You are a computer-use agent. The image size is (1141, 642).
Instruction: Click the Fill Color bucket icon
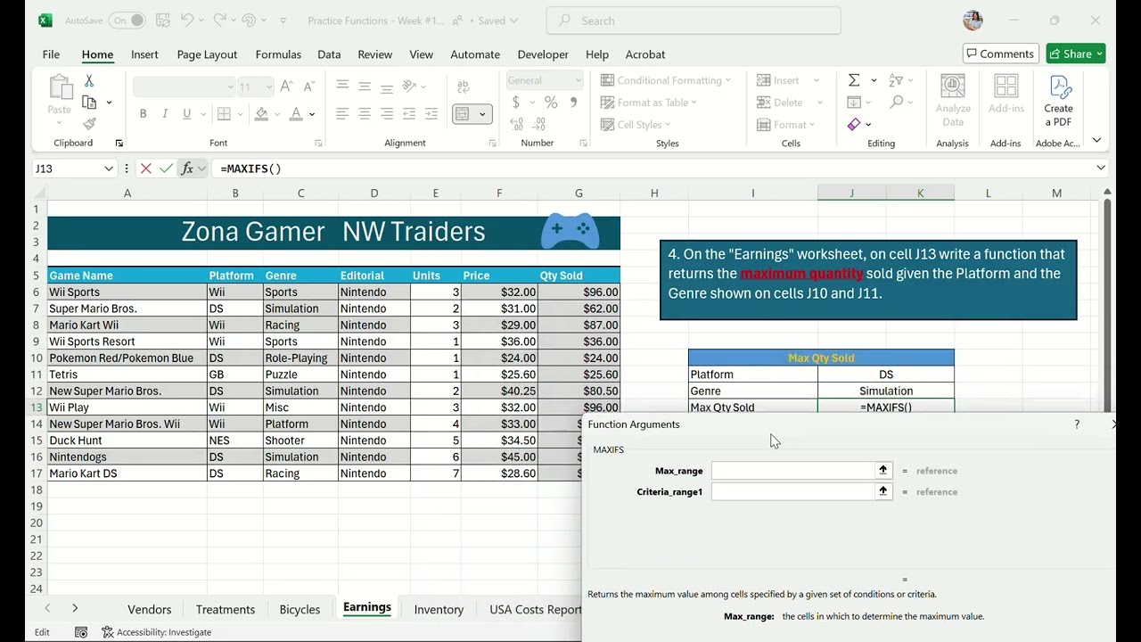pyautogui.click(x=261, y=114)
